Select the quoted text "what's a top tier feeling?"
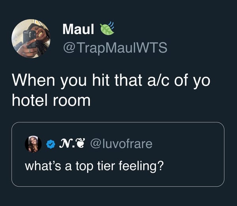 point(94,166)
